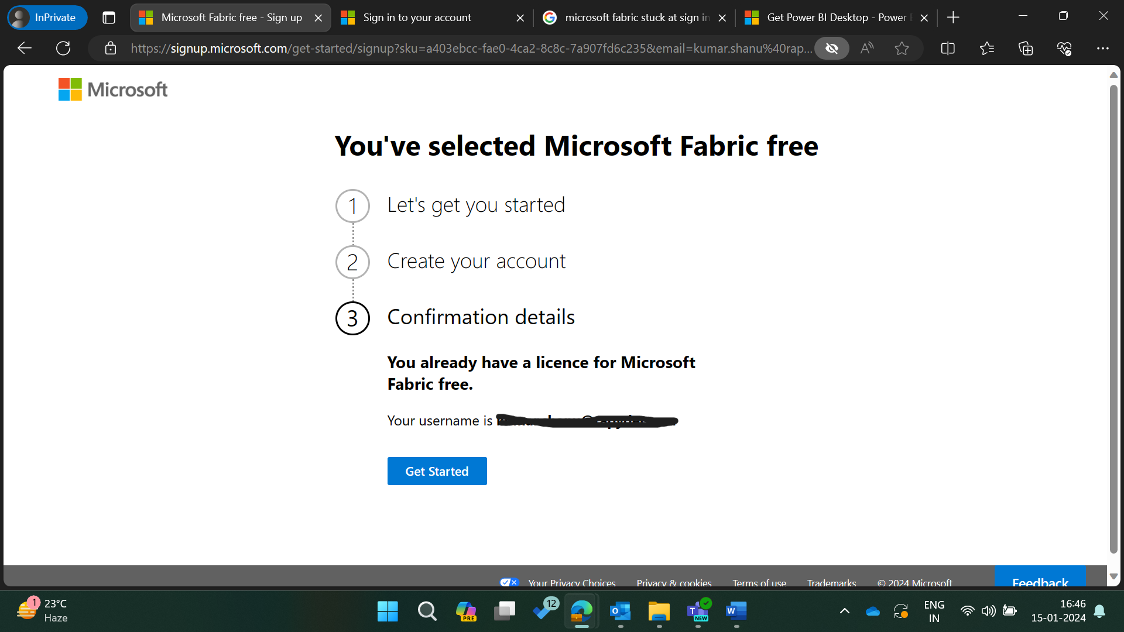Toggle tracking prevention eye icon
Image resolution: width=1124 pixels, height=632 pixels.
click(832, 48)
